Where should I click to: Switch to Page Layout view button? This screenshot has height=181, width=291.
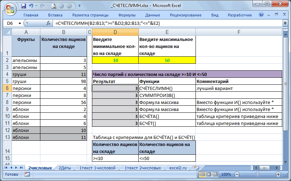pyautogui.click(x=209, y=174)
